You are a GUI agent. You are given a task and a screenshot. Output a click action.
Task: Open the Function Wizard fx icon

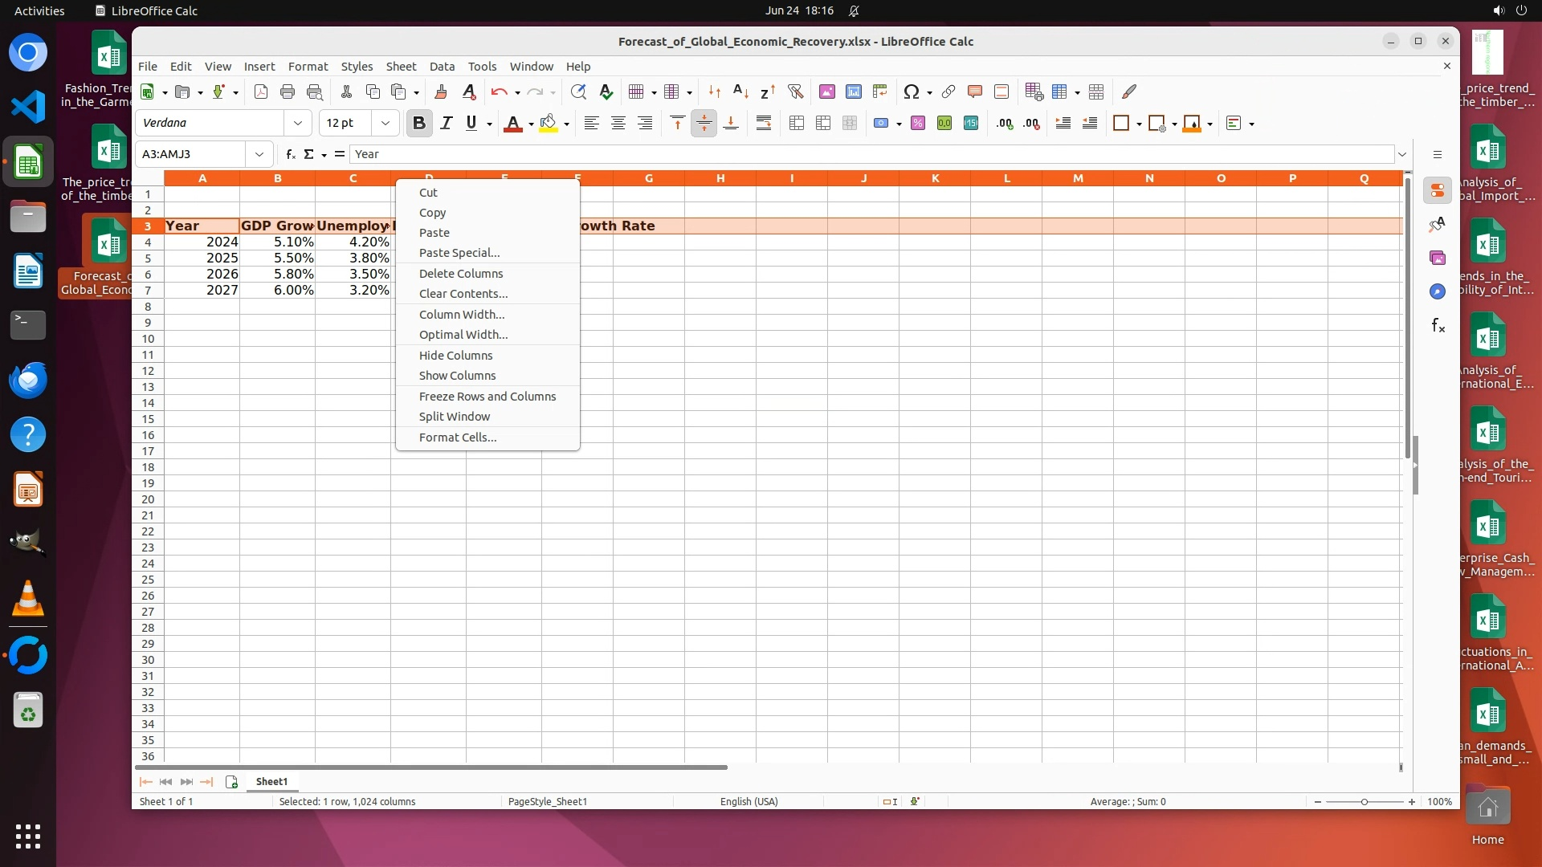point(290,154)
